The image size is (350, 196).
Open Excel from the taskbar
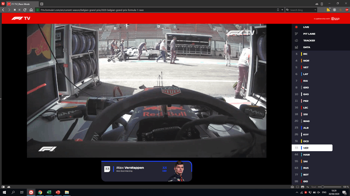point(49,193)
